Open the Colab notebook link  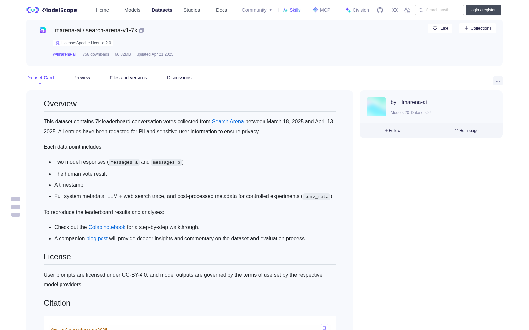pyautogui.click(x=107, y=227)
